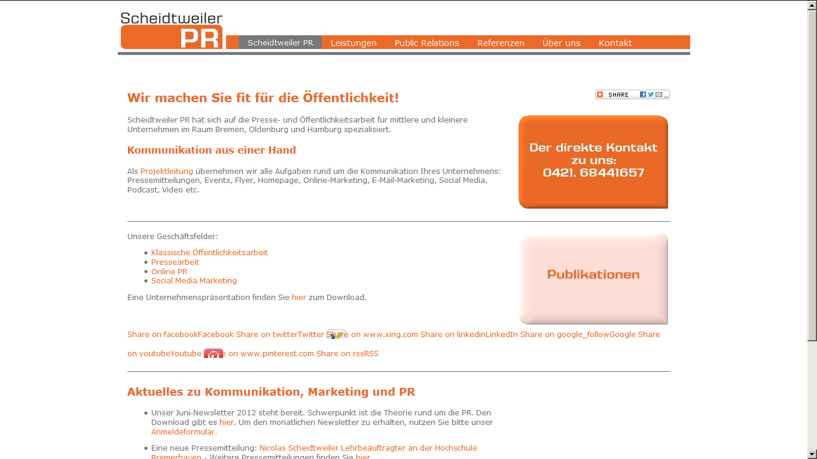Click the orange direct contact banner
817x459 pixels.
pos(593,162)
